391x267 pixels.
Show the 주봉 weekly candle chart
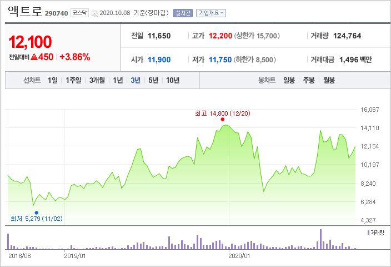tap(309, 80)
